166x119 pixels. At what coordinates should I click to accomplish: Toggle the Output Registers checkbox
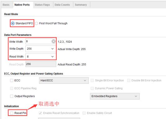(x=11, y=96)
